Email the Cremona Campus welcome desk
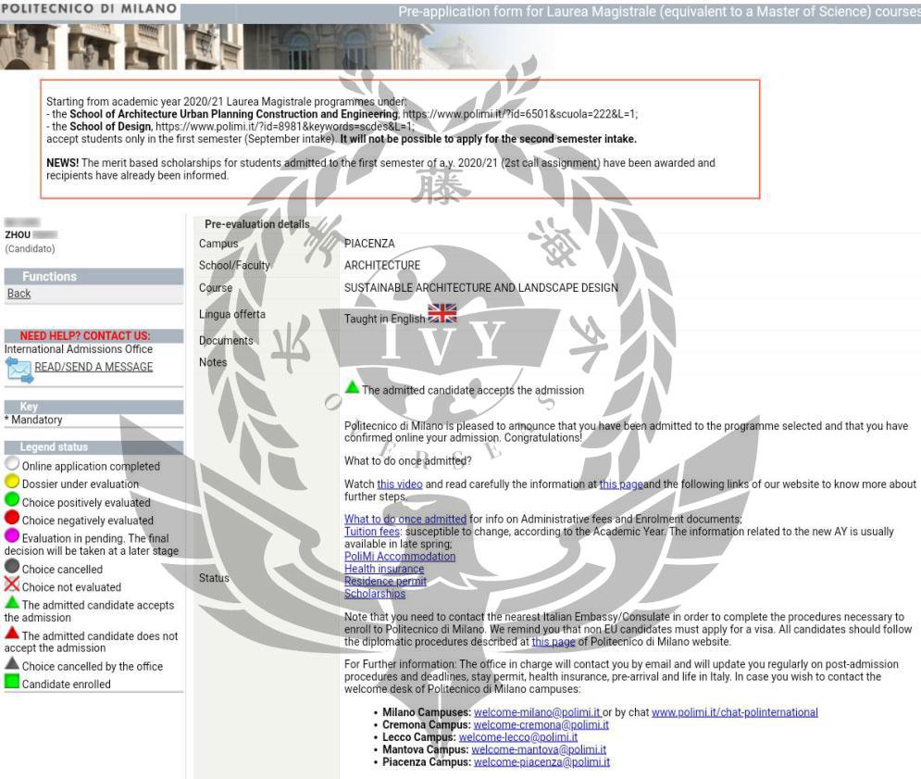Image resolution: width=921 pixels, height=779 pixels. (x=541, y=725)
